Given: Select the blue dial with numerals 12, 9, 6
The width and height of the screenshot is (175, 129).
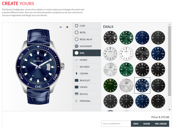Looking at the screenshot, I should tap(142, 38).
